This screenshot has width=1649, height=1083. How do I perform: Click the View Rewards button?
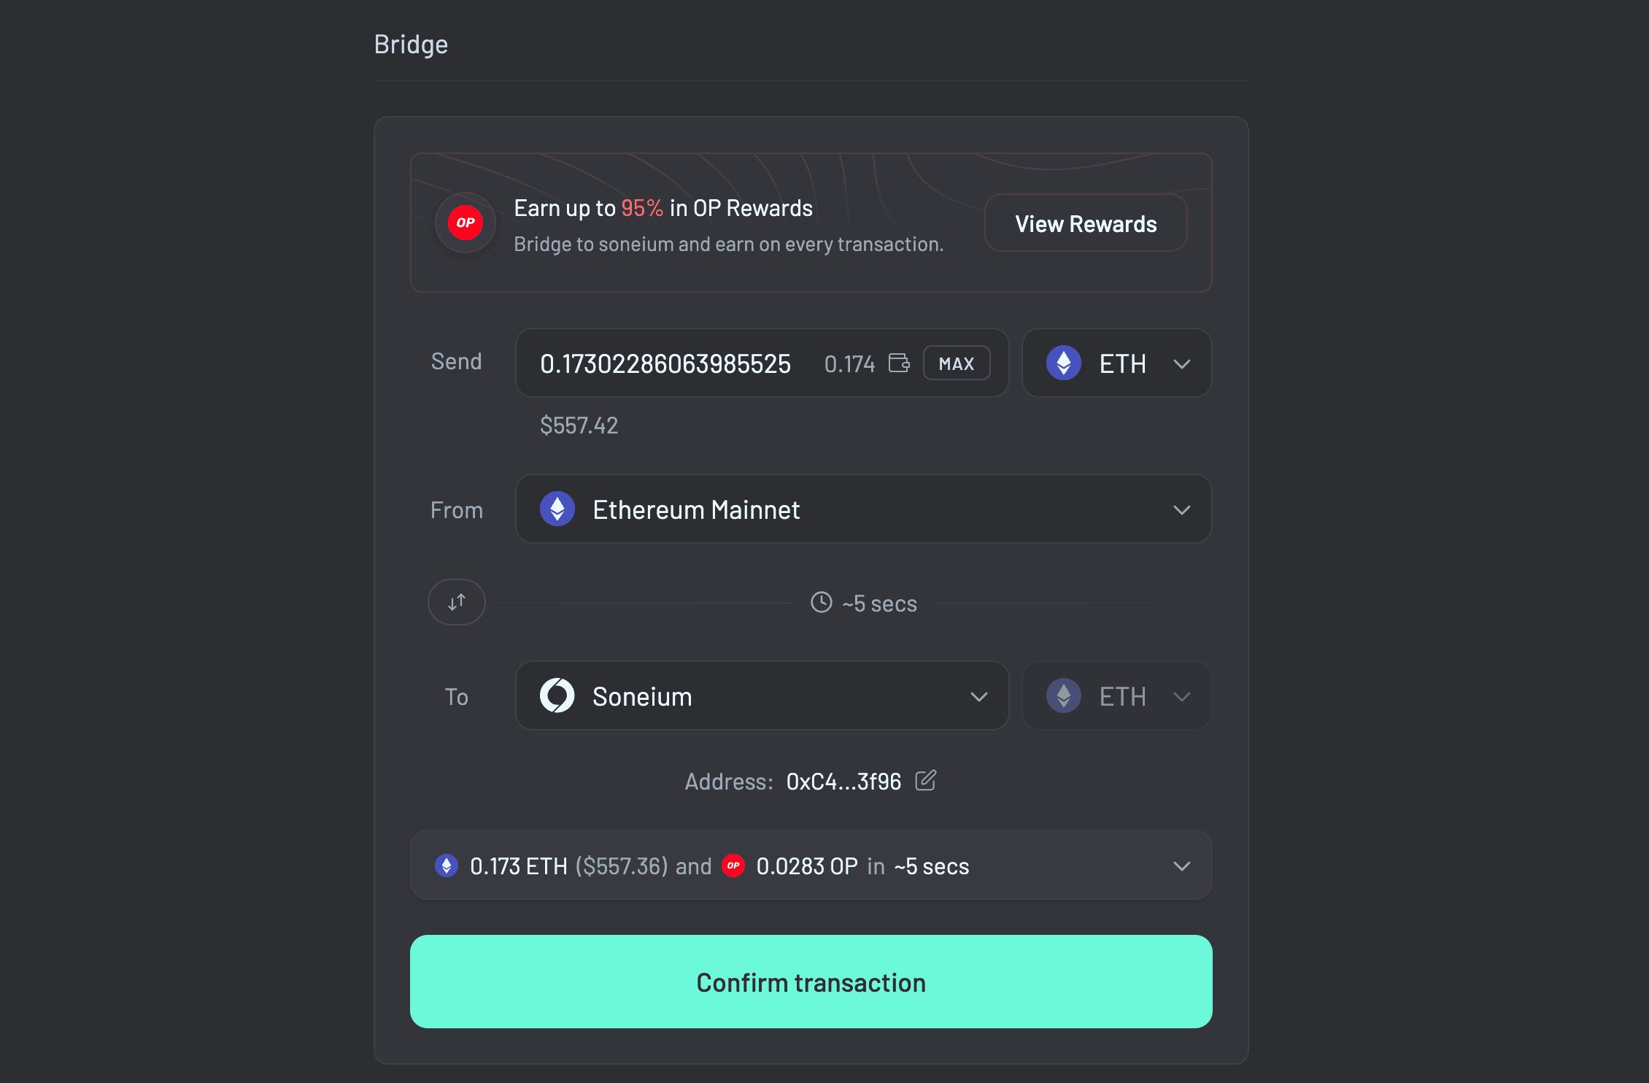1086,223
